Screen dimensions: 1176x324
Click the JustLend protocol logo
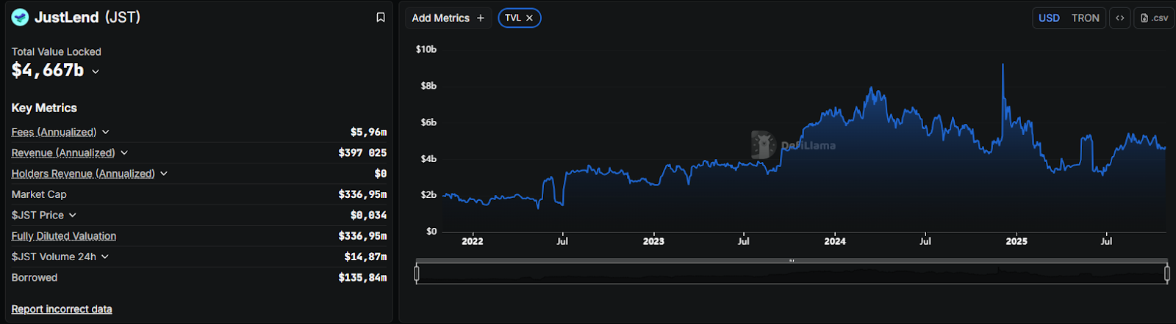point(21,18)
